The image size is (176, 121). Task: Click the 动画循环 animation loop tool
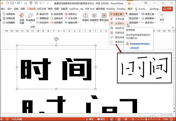click(57, 23)
